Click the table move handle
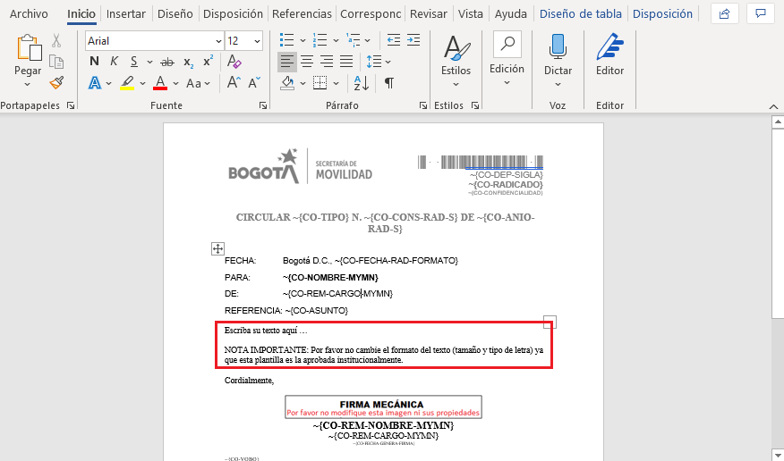784x461 pixels. click(217, 248)
